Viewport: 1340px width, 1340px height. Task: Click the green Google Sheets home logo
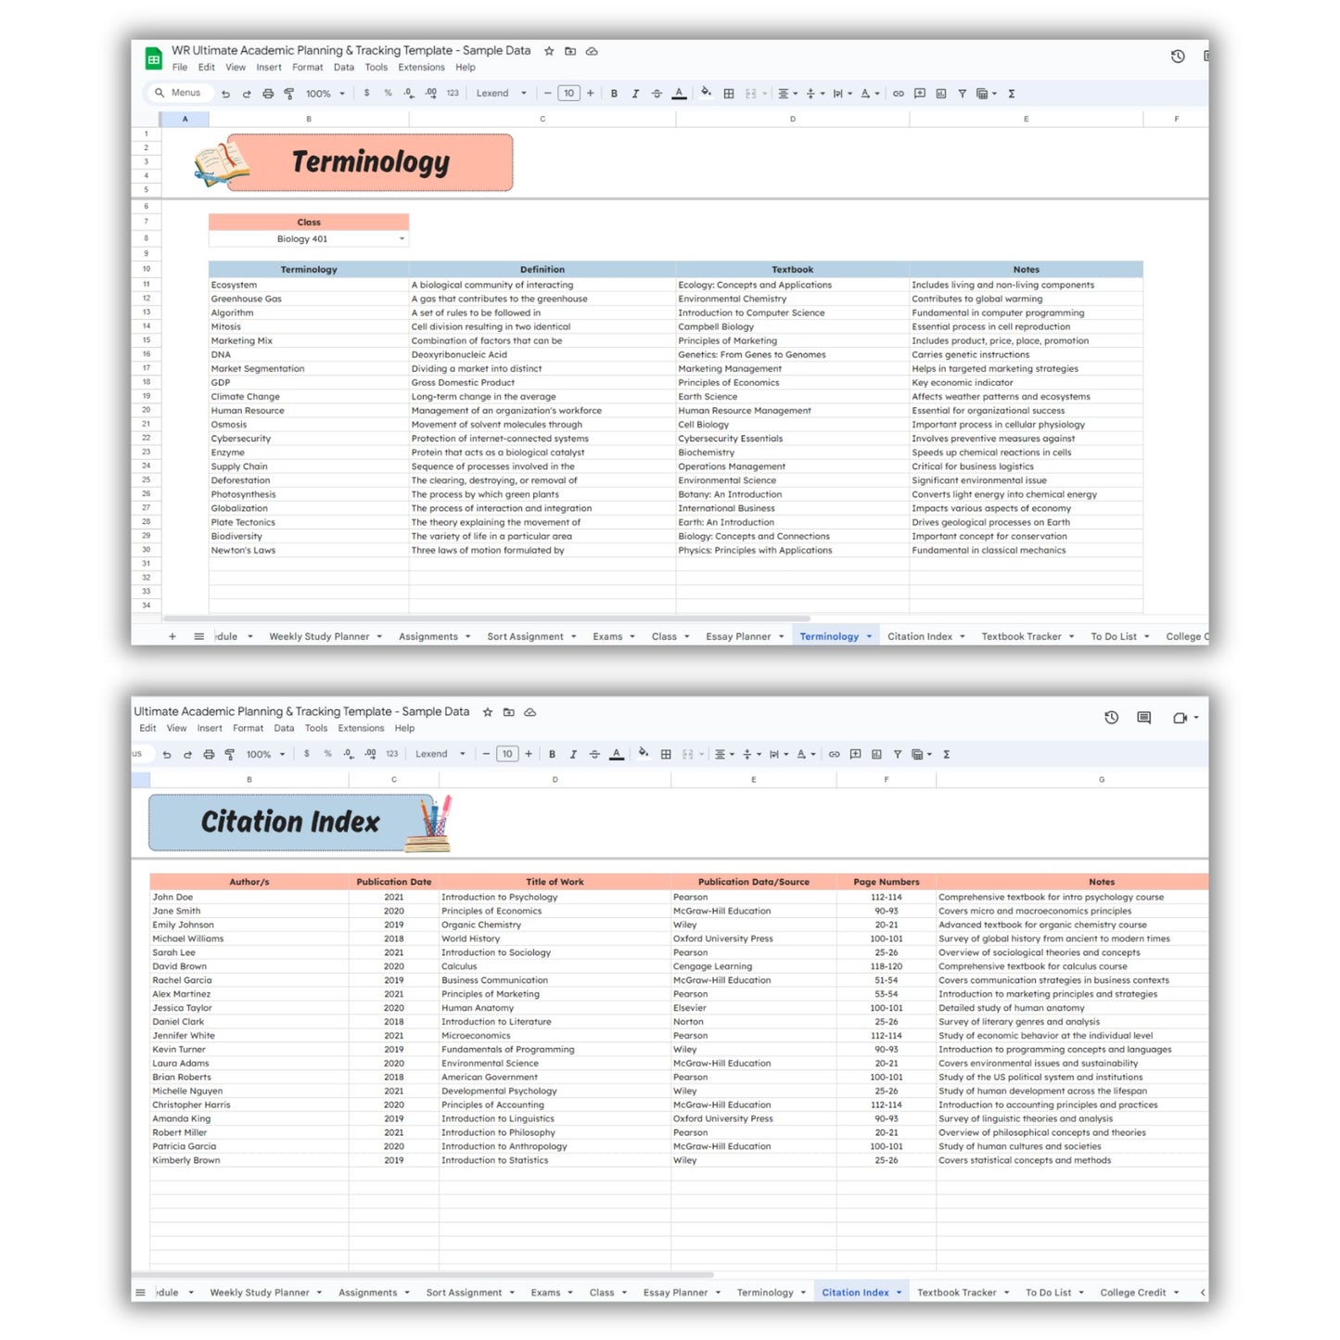tap(154, 59)
